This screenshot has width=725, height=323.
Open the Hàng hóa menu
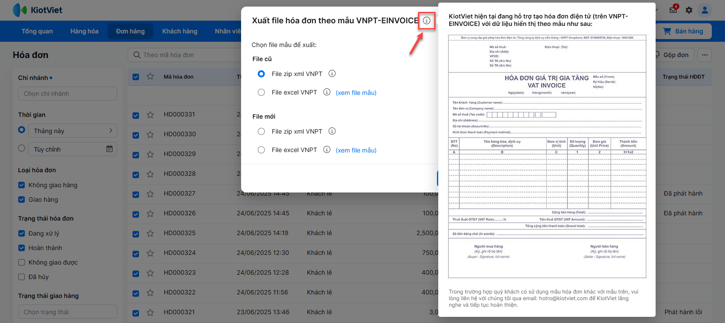click(x=84, y=31)
